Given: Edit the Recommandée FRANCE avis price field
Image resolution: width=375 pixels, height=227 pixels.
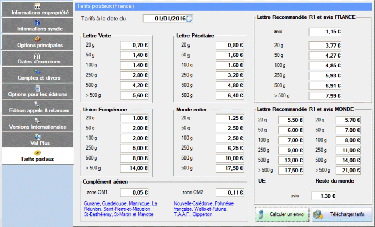Looking at the screenshot, I should 325,32.
